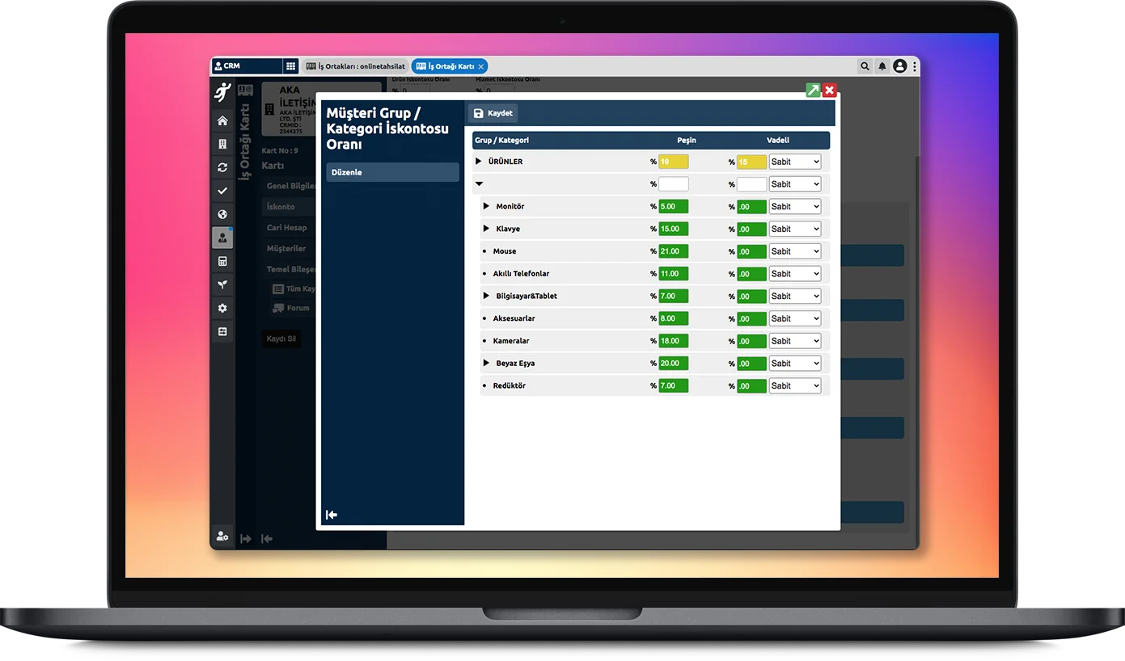Open Sabit dropdown for Klavye row

tap(794, 229)
